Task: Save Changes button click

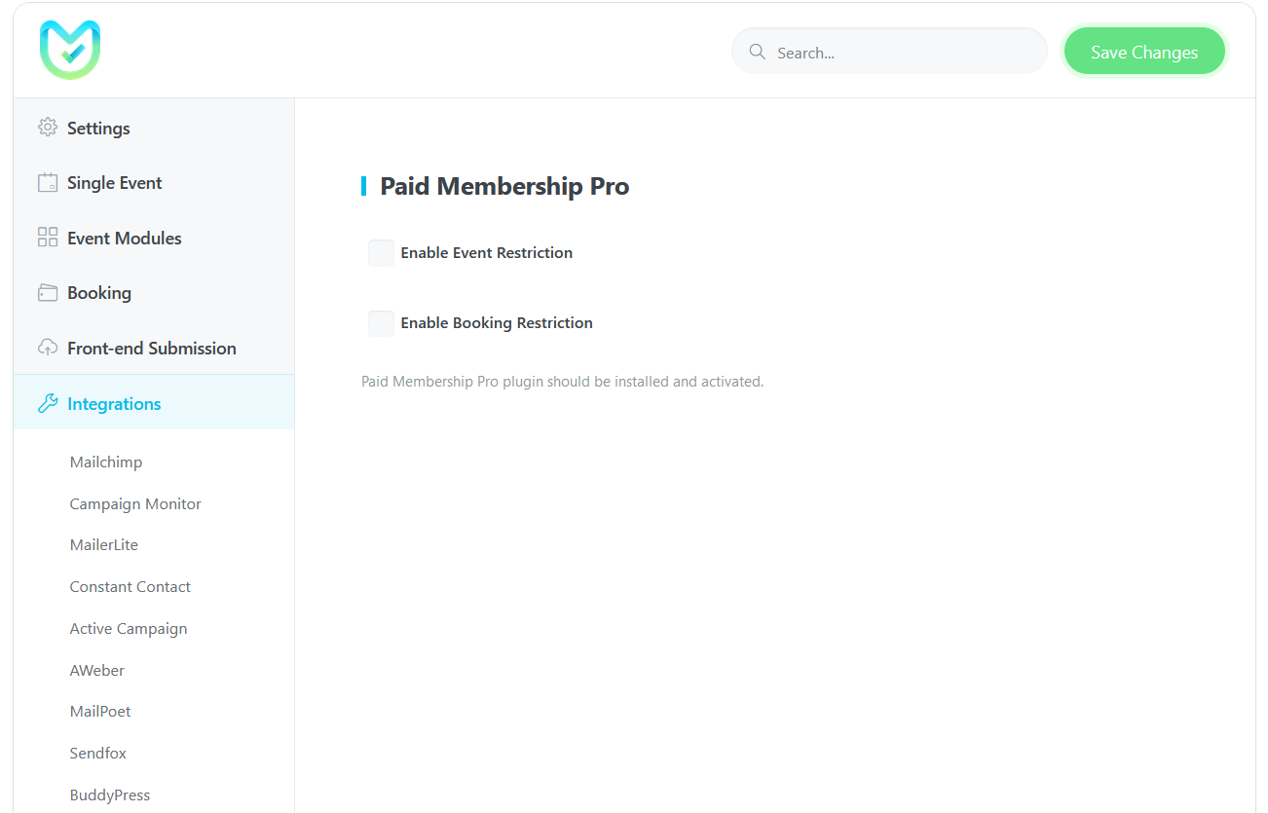Action: [1144, 52]
